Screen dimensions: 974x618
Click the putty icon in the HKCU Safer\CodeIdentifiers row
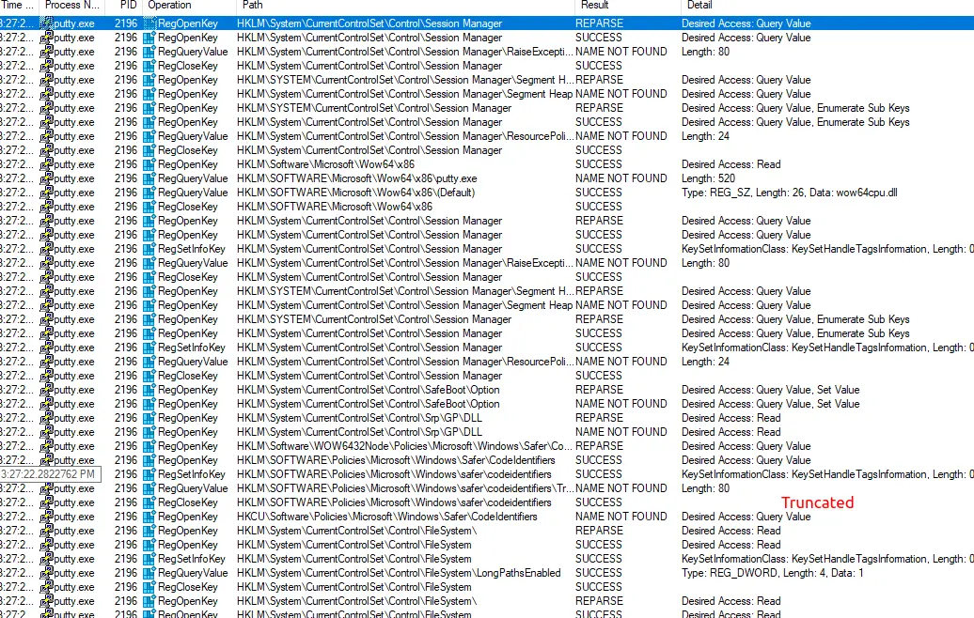click(x=46, y=517)
